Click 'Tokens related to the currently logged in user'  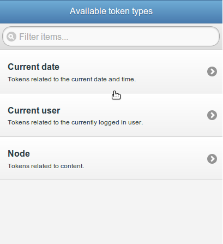pyautogui.click(x=75, y=122)
